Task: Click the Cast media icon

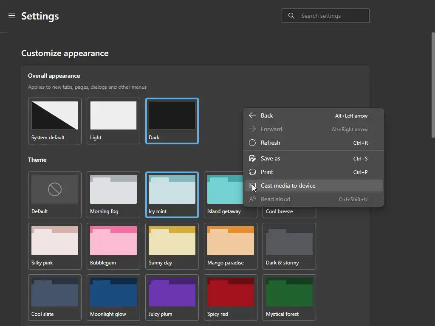Action: click(252, 185)
